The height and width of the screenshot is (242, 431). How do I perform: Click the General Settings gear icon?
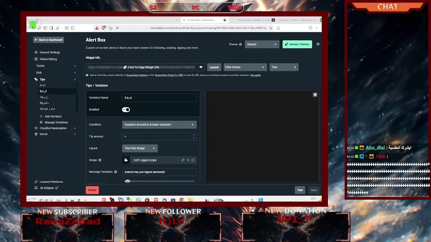point(36,52)
